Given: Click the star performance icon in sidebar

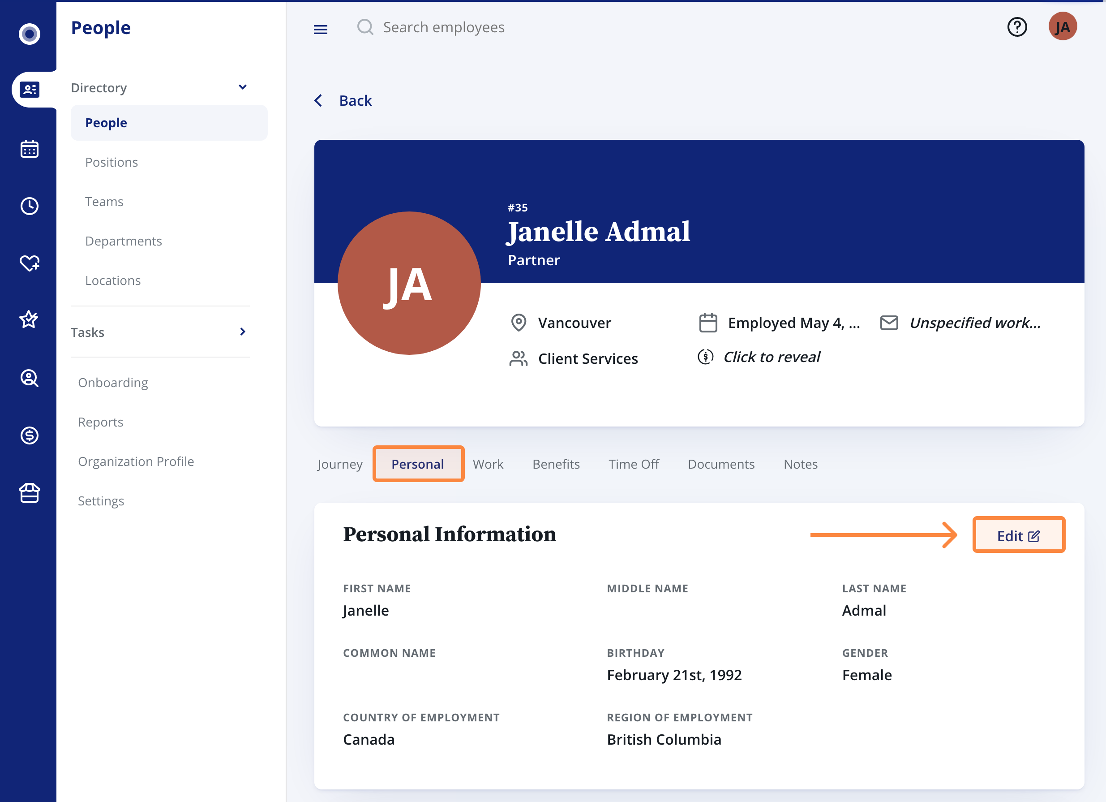Looking at the screenshot, I should pyautogui.click(x=29, y=319).
